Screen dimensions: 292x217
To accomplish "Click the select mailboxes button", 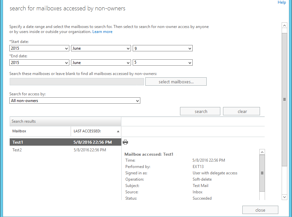I will pyautogui.click(x=176, y=82).
